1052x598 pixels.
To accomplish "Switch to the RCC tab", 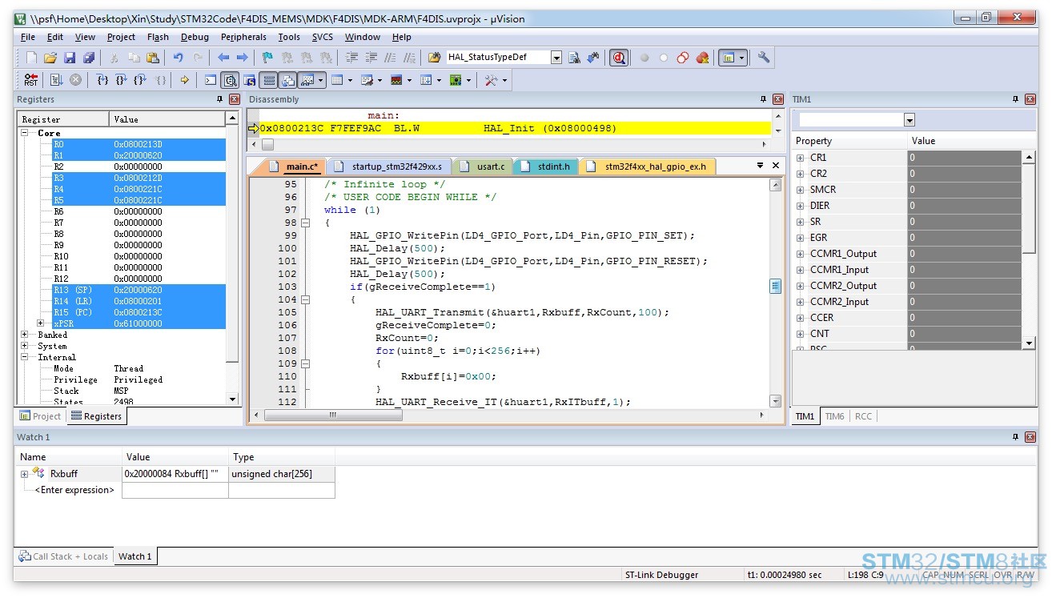I will click(x=864, y=416).
